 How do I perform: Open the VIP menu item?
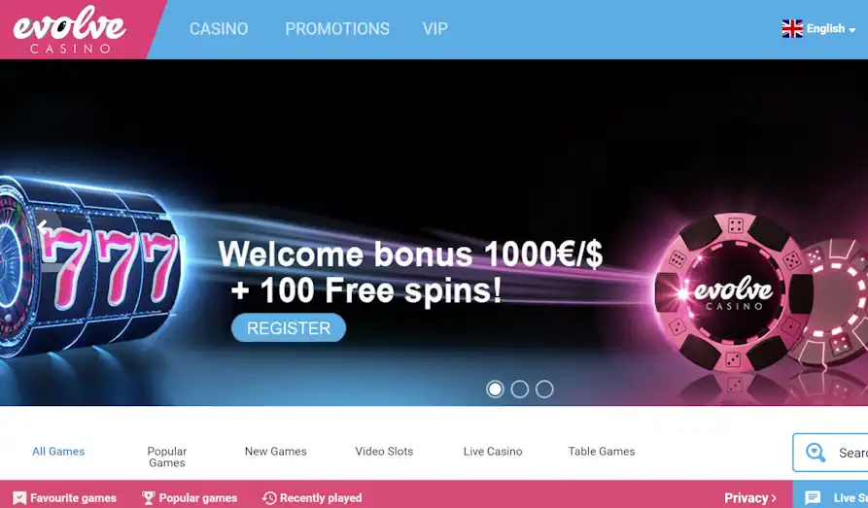pos(435,29)
